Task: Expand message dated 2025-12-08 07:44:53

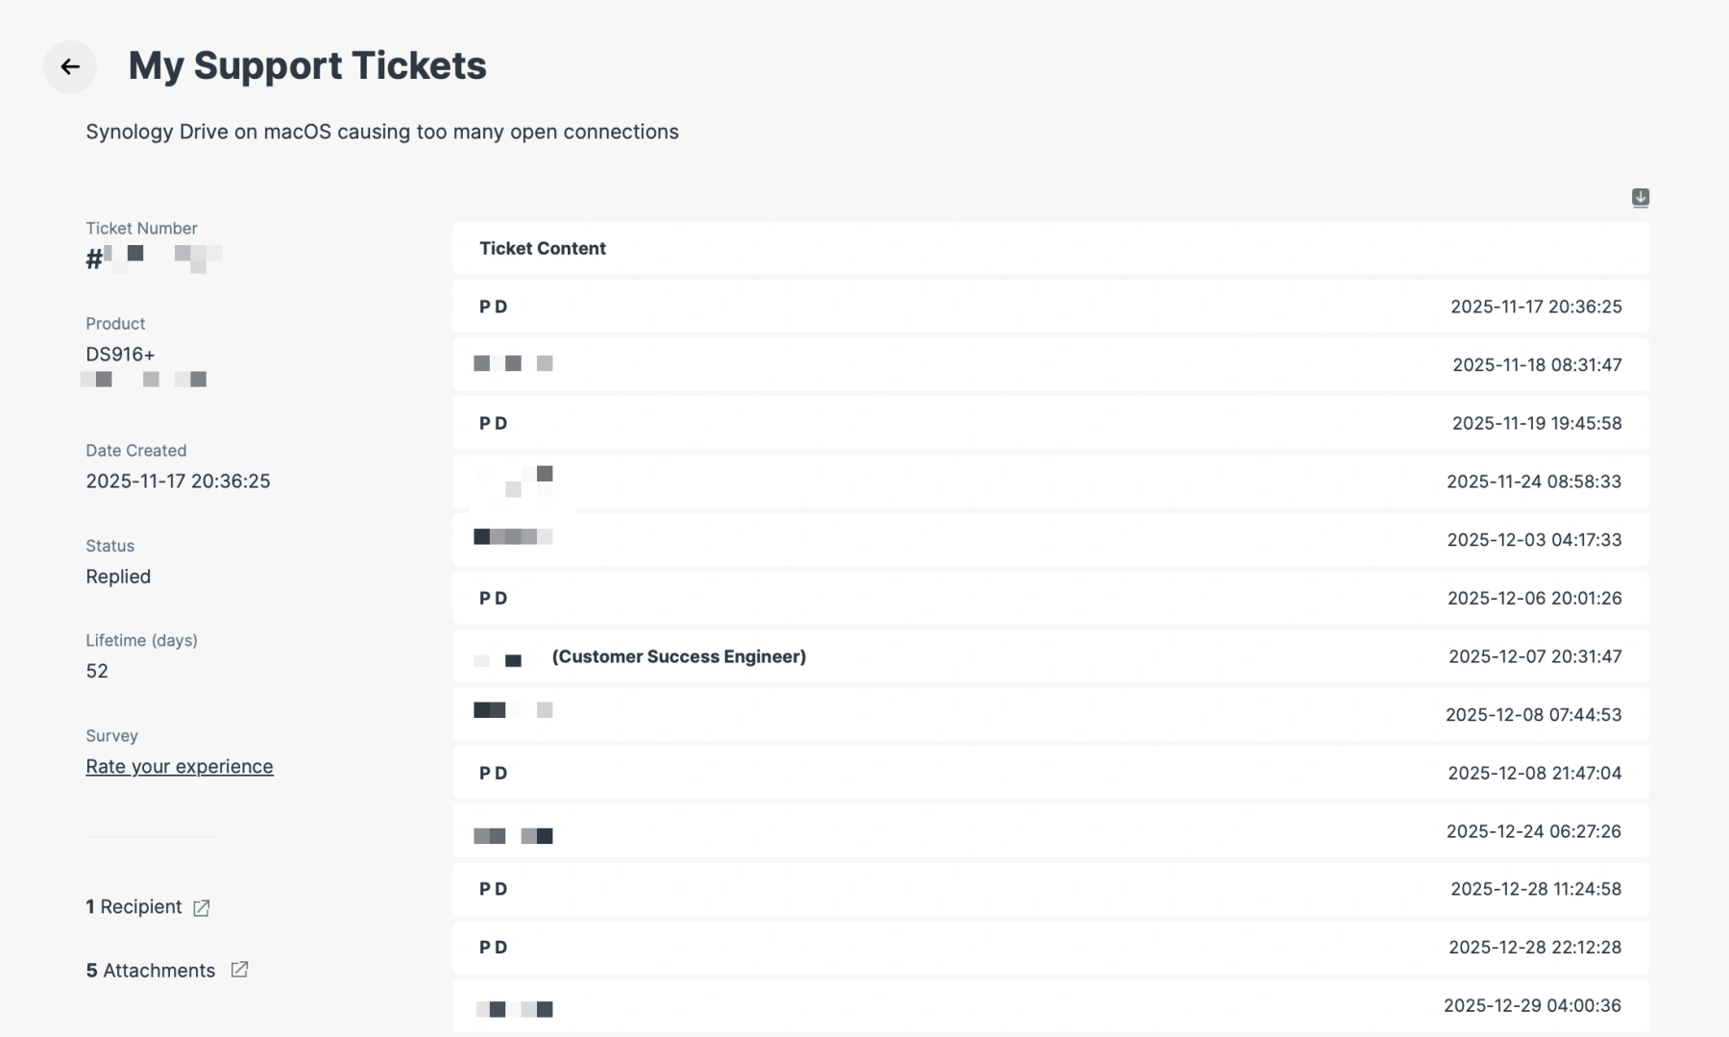Action: (1050, 714)
